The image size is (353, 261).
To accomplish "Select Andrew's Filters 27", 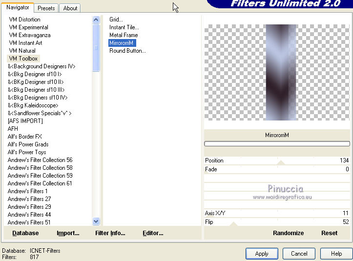I will coord(29,199).
